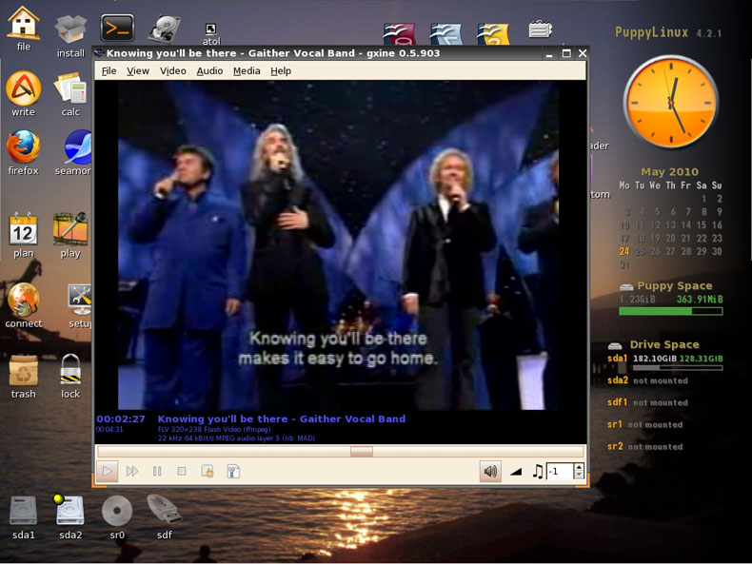
Task: Launch the calc spreadsheet icon
Action: (x=70, y=94)
